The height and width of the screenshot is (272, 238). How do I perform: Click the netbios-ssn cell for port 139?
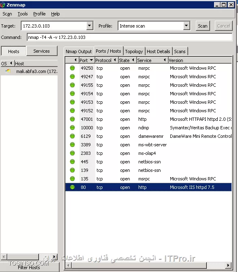pos(149,170)
